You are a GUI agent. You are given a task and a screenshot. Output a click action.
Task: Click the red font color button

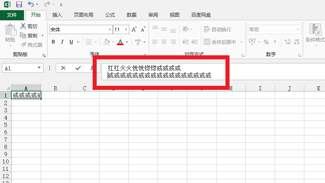(120, 42)
